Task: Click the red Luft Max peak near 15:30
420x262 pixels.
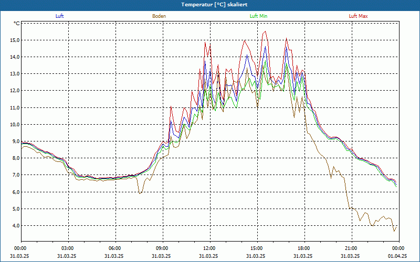Action: (x=265, y=31)
